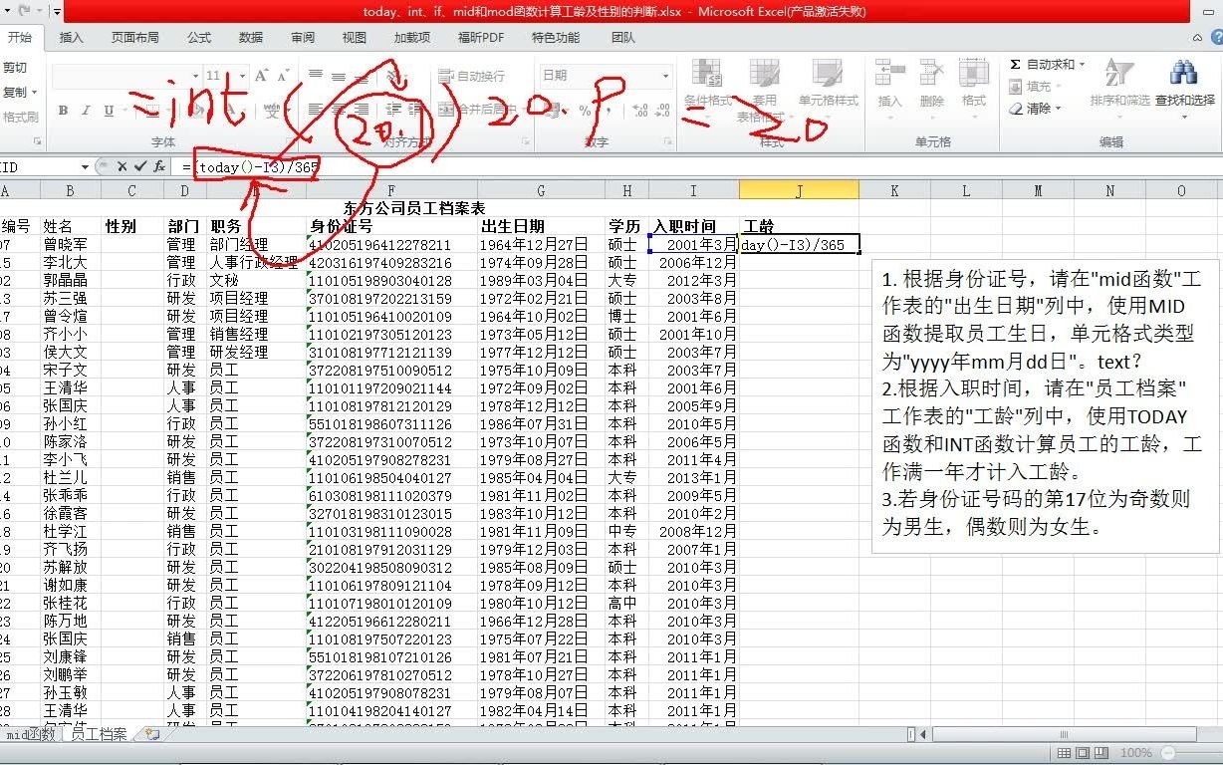The image size is (1223, 765).
Task: Open the 数据 ribbon tab
Action: [251, 37]
